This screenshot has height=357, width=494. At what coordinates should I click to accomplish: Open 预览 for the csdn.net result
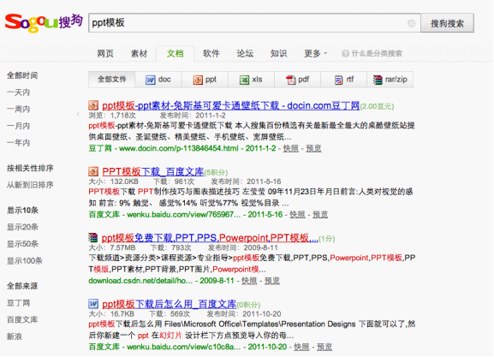click(x=272, y=281)
